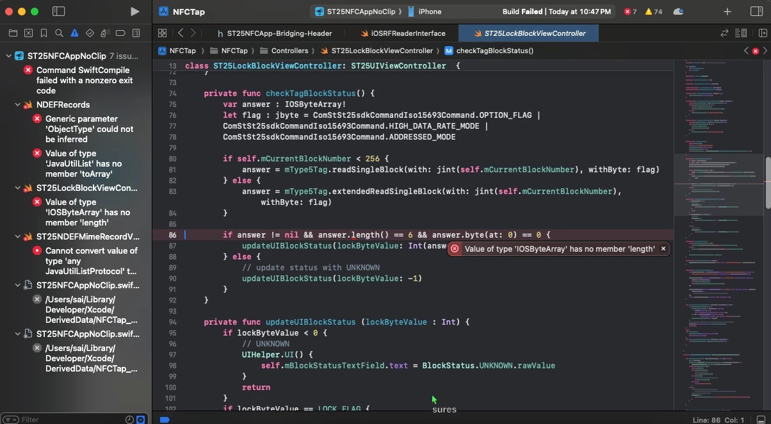Select the issue navigator warning icon
Screen dimensions: 771x424
click(x=74, y=33)
